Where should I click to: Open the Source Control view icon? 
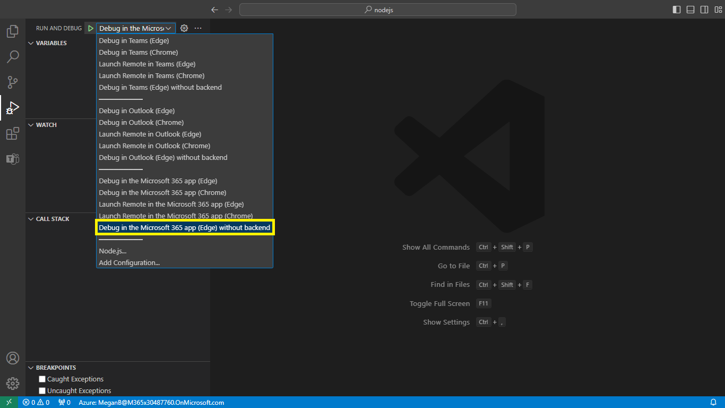click(13, 82)
